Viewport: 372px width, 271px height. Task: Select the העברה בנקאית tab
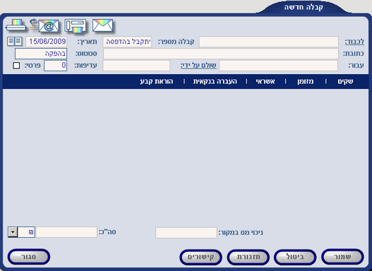pyautogui.click(x=215, y=81)
